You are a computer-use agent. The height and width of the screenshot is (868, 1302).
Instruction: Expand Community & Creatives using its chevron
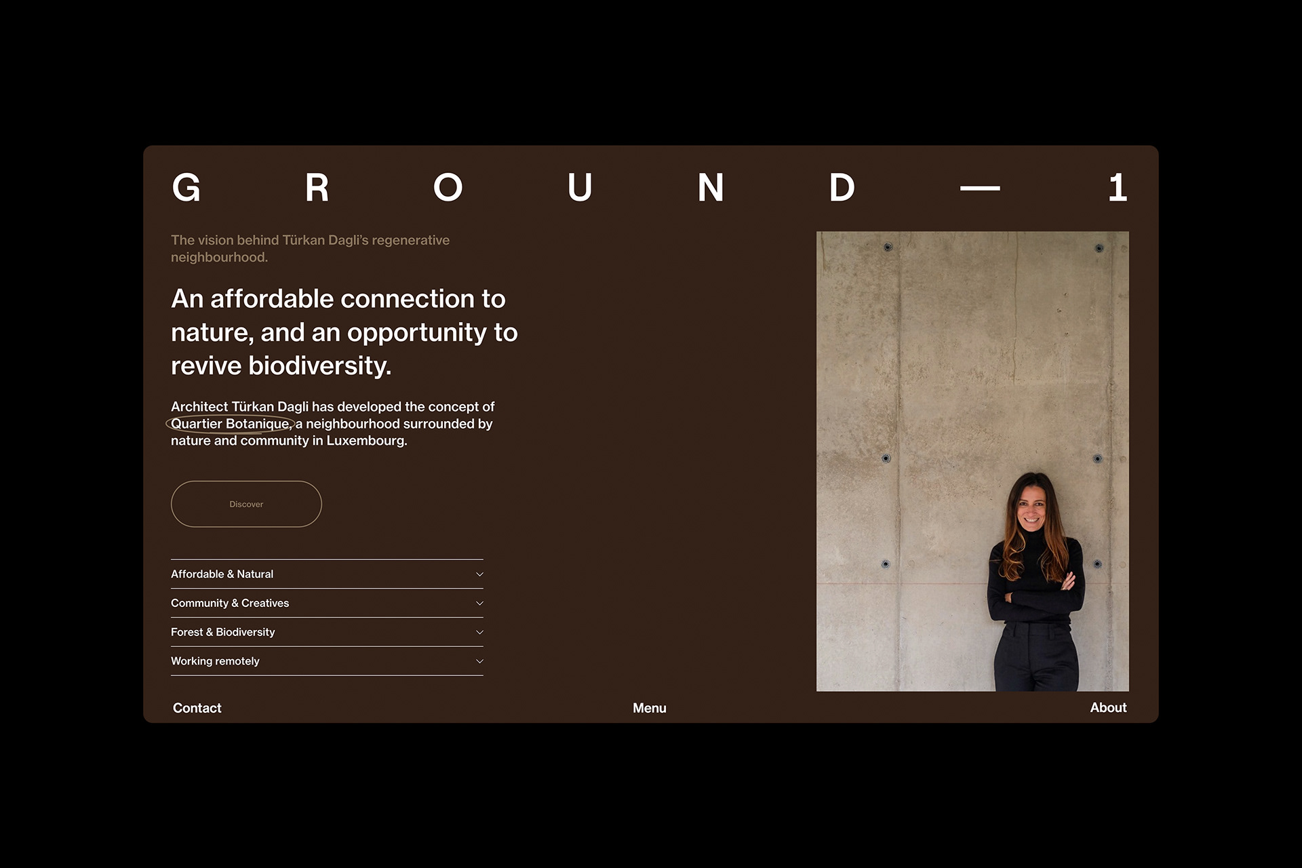[479, 604]
